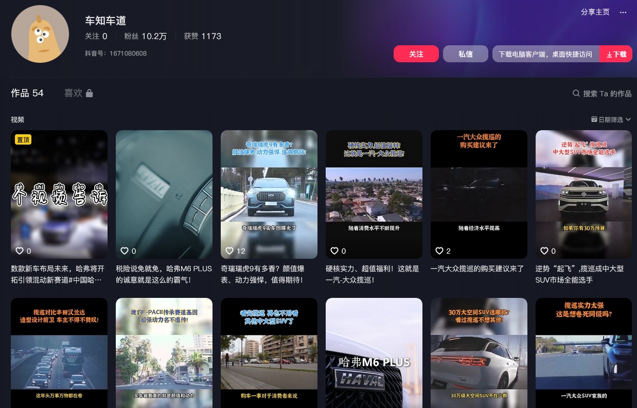
Task: Click 下载电脑客户端 desktop client text
Action: [545, 54]
